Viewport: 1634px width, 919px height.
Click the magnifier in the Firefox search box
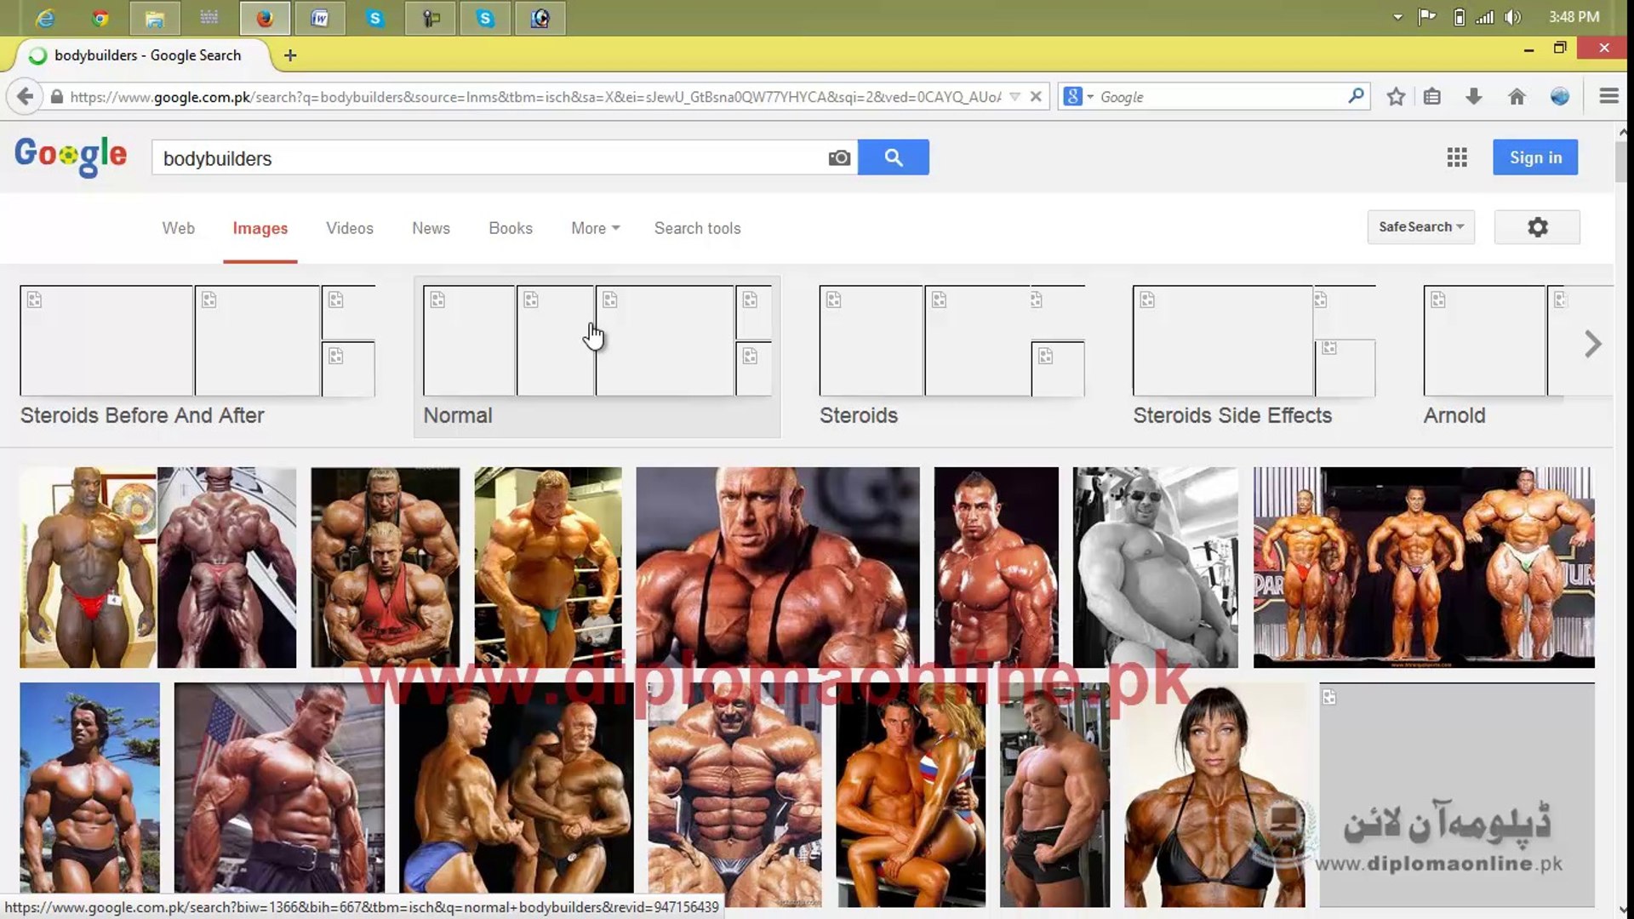pos(1356,96)
